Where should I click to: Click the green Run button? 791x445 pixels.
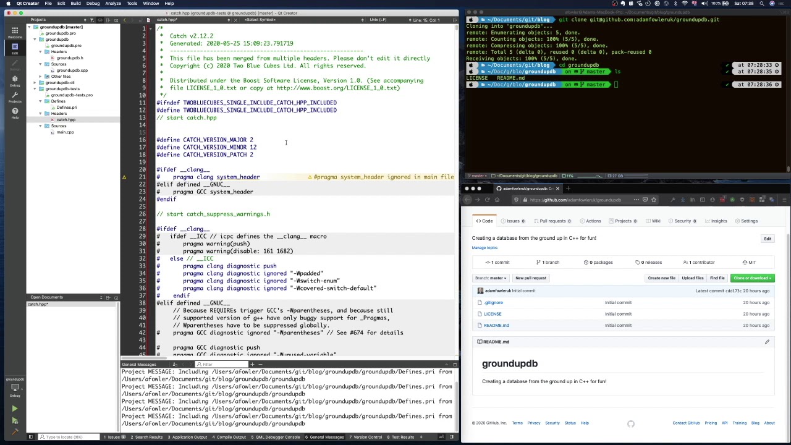point(15,409)
